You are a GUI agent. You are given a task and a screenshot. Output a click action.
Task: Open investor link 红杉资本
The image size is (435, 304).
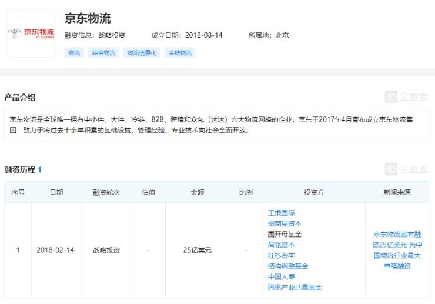coord(282,255)
